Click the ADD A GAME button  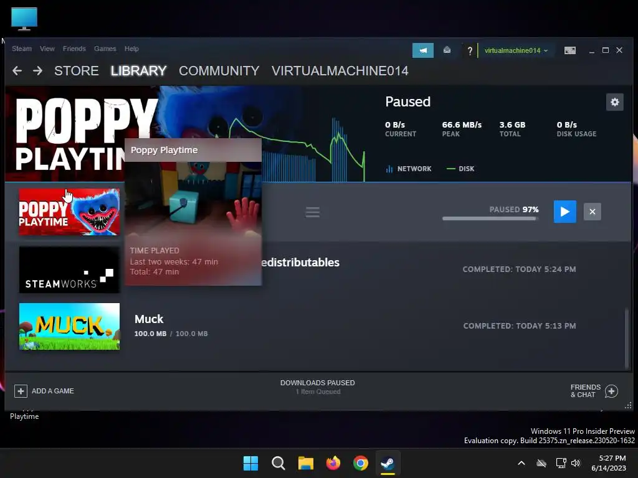click(x=44, y=391)
